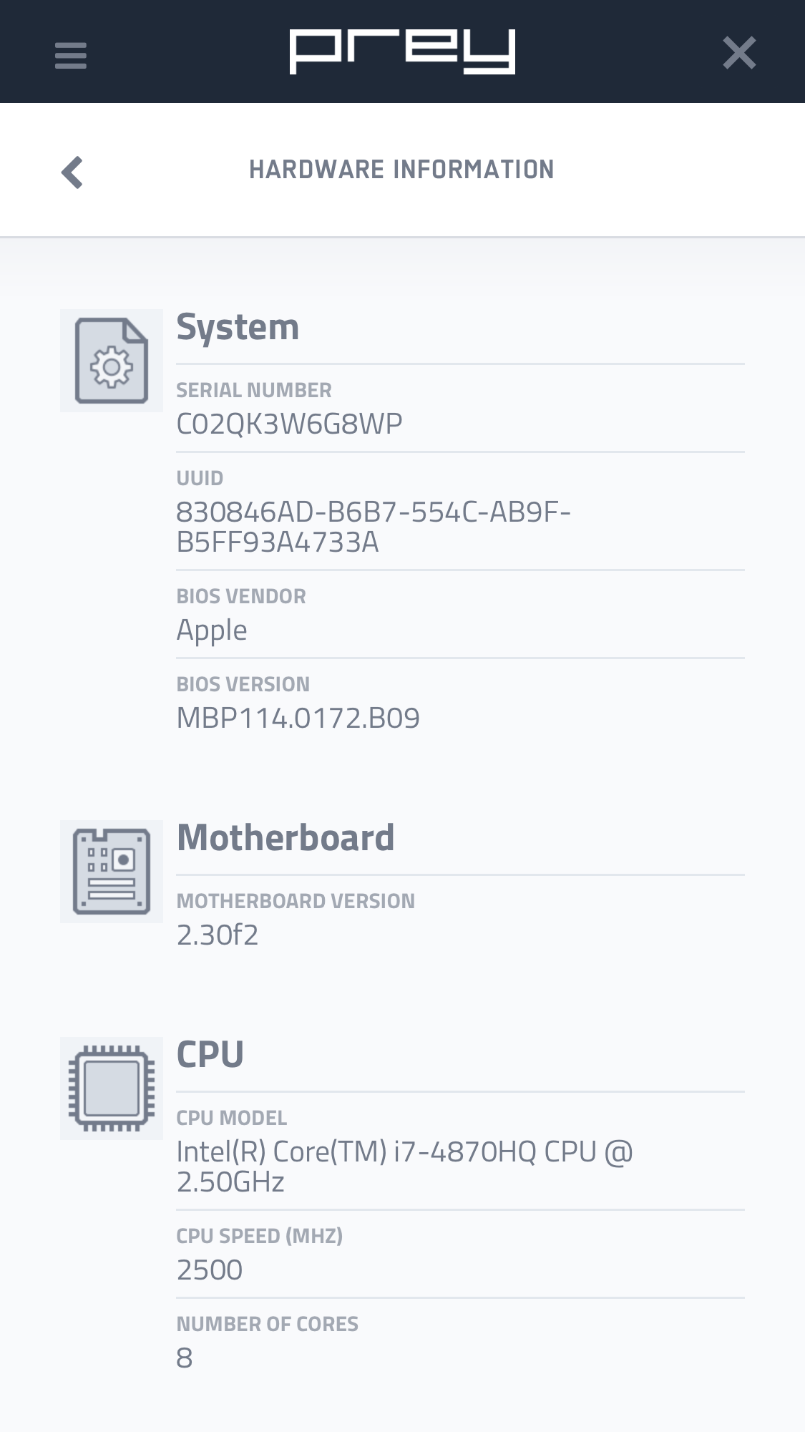805x1432 pixels.
Task: Click the Motherboard version 2.30f2
Action: point(218,935)
